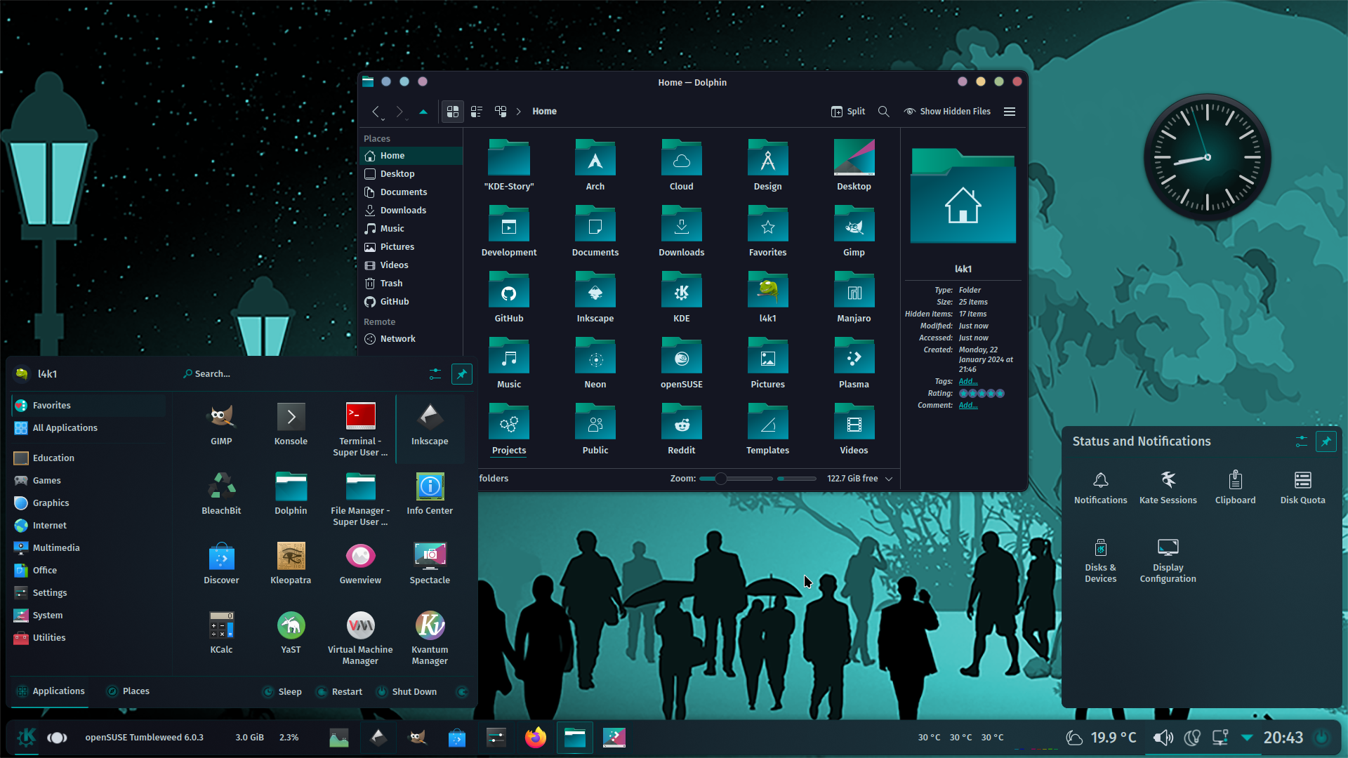
Task: Open Kvantum Manager
Action: click(x=430, y=638)
